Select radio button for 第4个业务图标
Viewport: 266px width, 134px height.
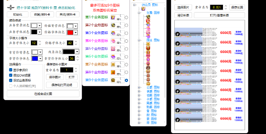[127, 41]
